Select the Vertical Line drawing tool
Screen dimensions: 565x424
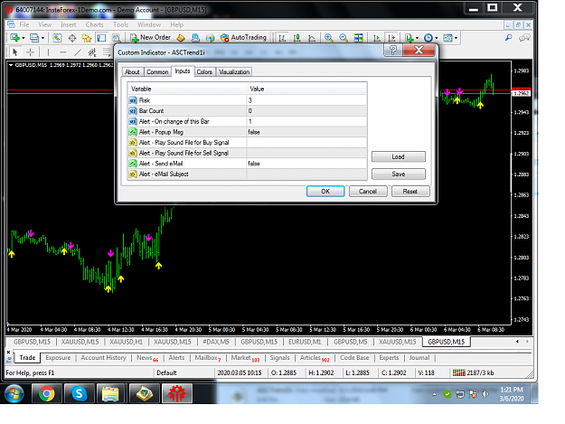point(48,52)
